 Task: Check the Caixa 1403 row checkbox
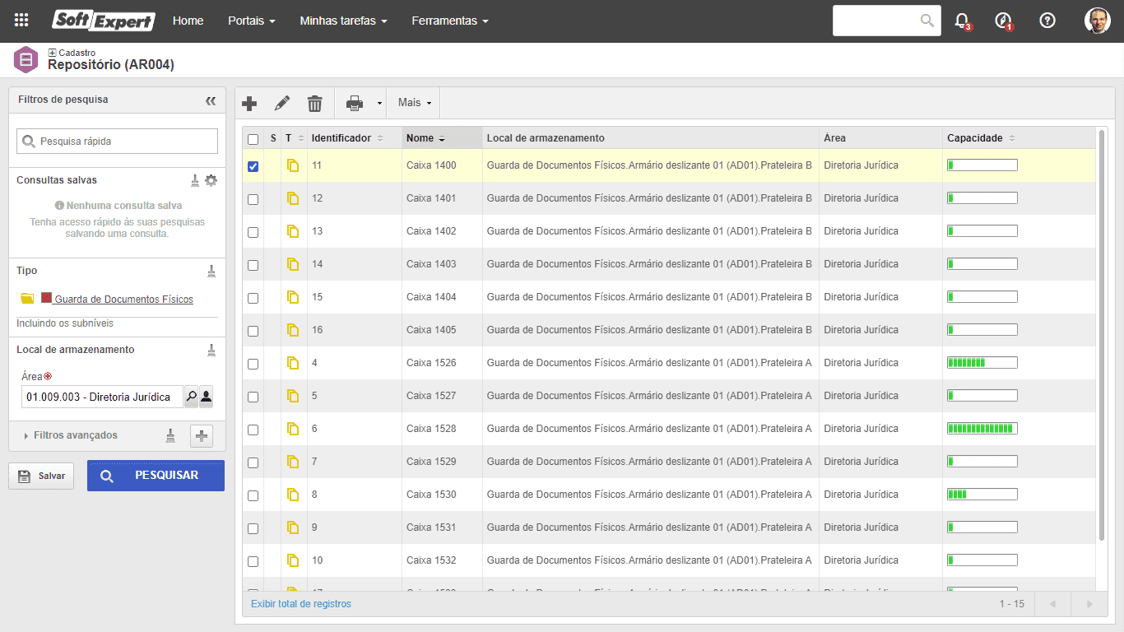[253, 265]
